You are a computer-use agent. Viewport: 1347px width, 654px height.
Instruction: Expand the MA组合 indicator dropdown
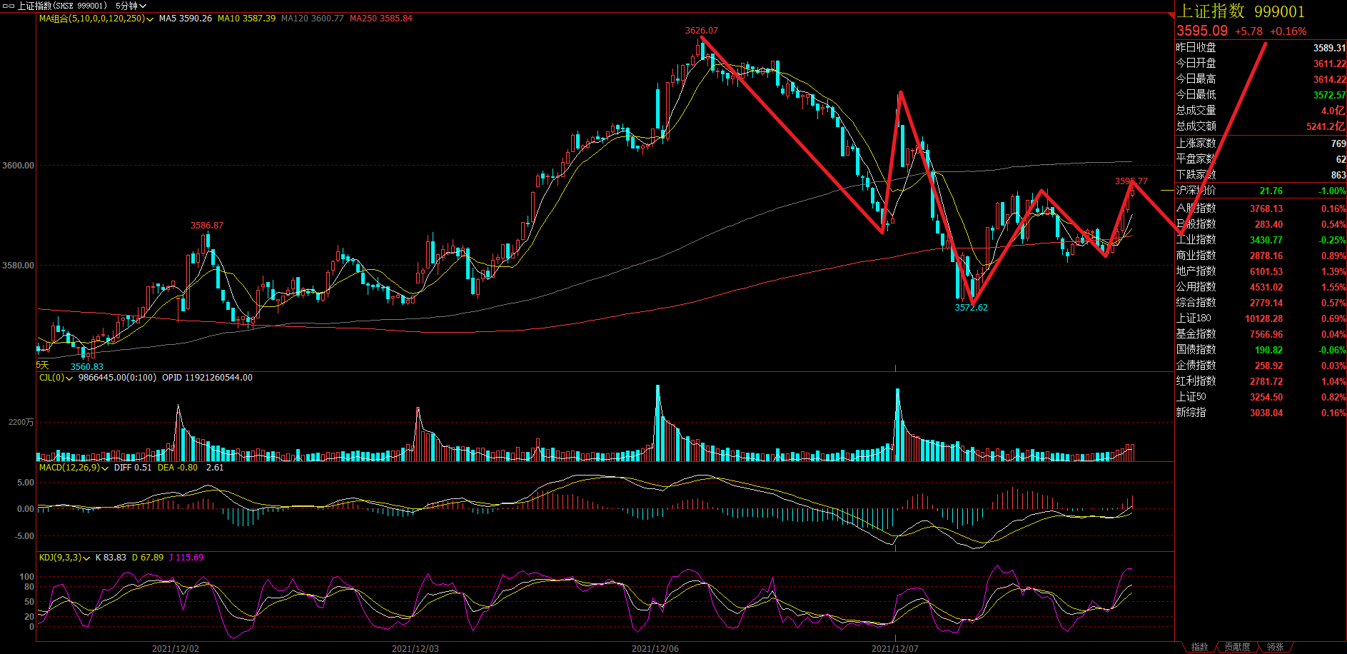[x=149, y=19]
